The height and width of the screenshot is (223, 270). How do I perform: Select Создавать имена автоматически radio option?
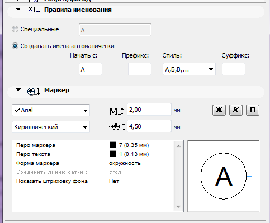[x=15, y=46]
